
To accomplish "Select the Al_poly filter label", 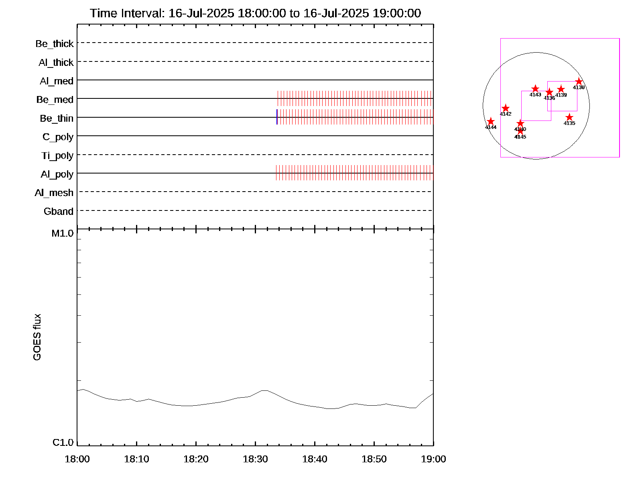I will (57, 174).
